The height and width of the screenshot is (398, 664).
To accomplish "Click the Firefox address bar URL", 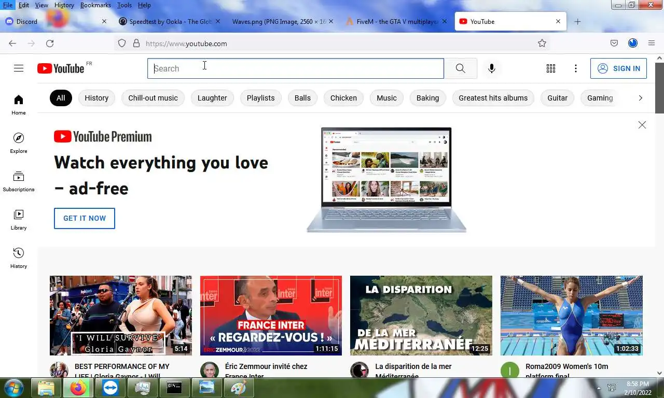I will 186,44.
